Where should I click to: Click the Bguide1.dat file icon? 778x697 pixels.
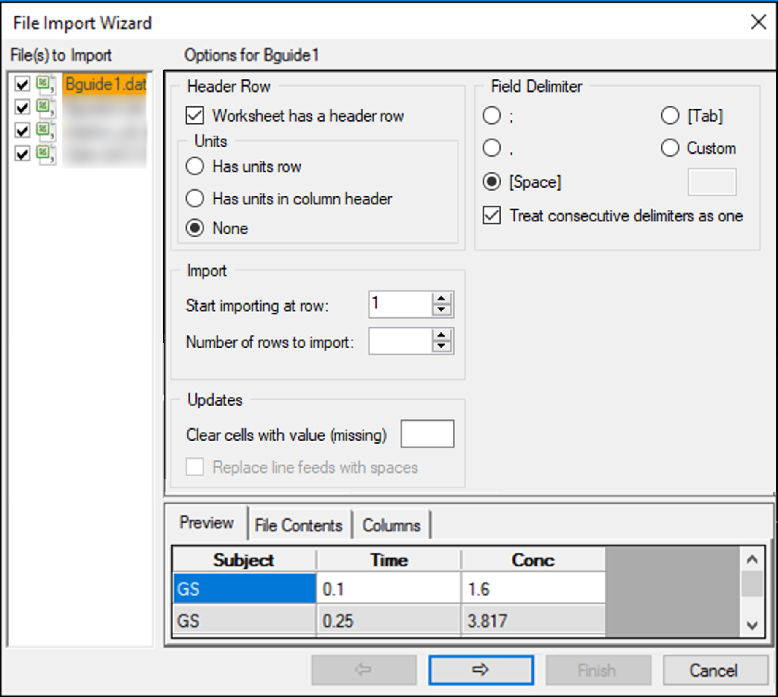click(45, 84)
